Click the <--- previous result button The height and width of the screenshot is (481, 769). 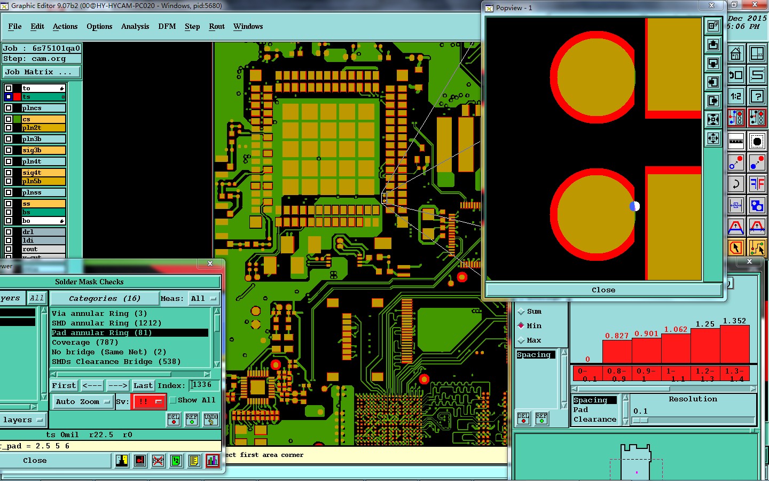tap(92, 385)
